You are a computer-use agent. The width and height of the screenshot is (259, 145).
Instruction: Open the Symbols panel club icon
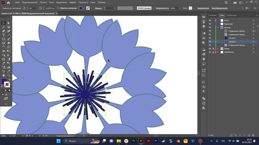[x=204, y=26]
